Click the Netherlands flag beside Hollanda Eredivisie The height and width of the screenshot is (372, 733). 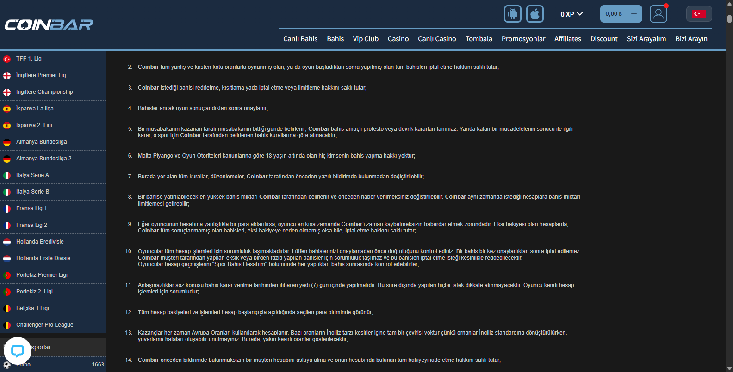(7, 242)
